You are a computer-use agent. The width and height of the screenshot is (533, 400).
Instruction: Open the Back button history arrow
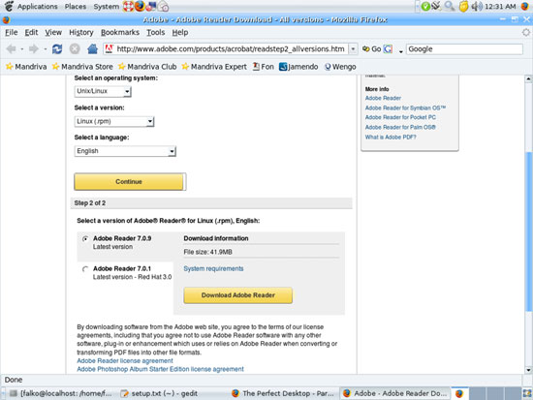pos(21,49)
